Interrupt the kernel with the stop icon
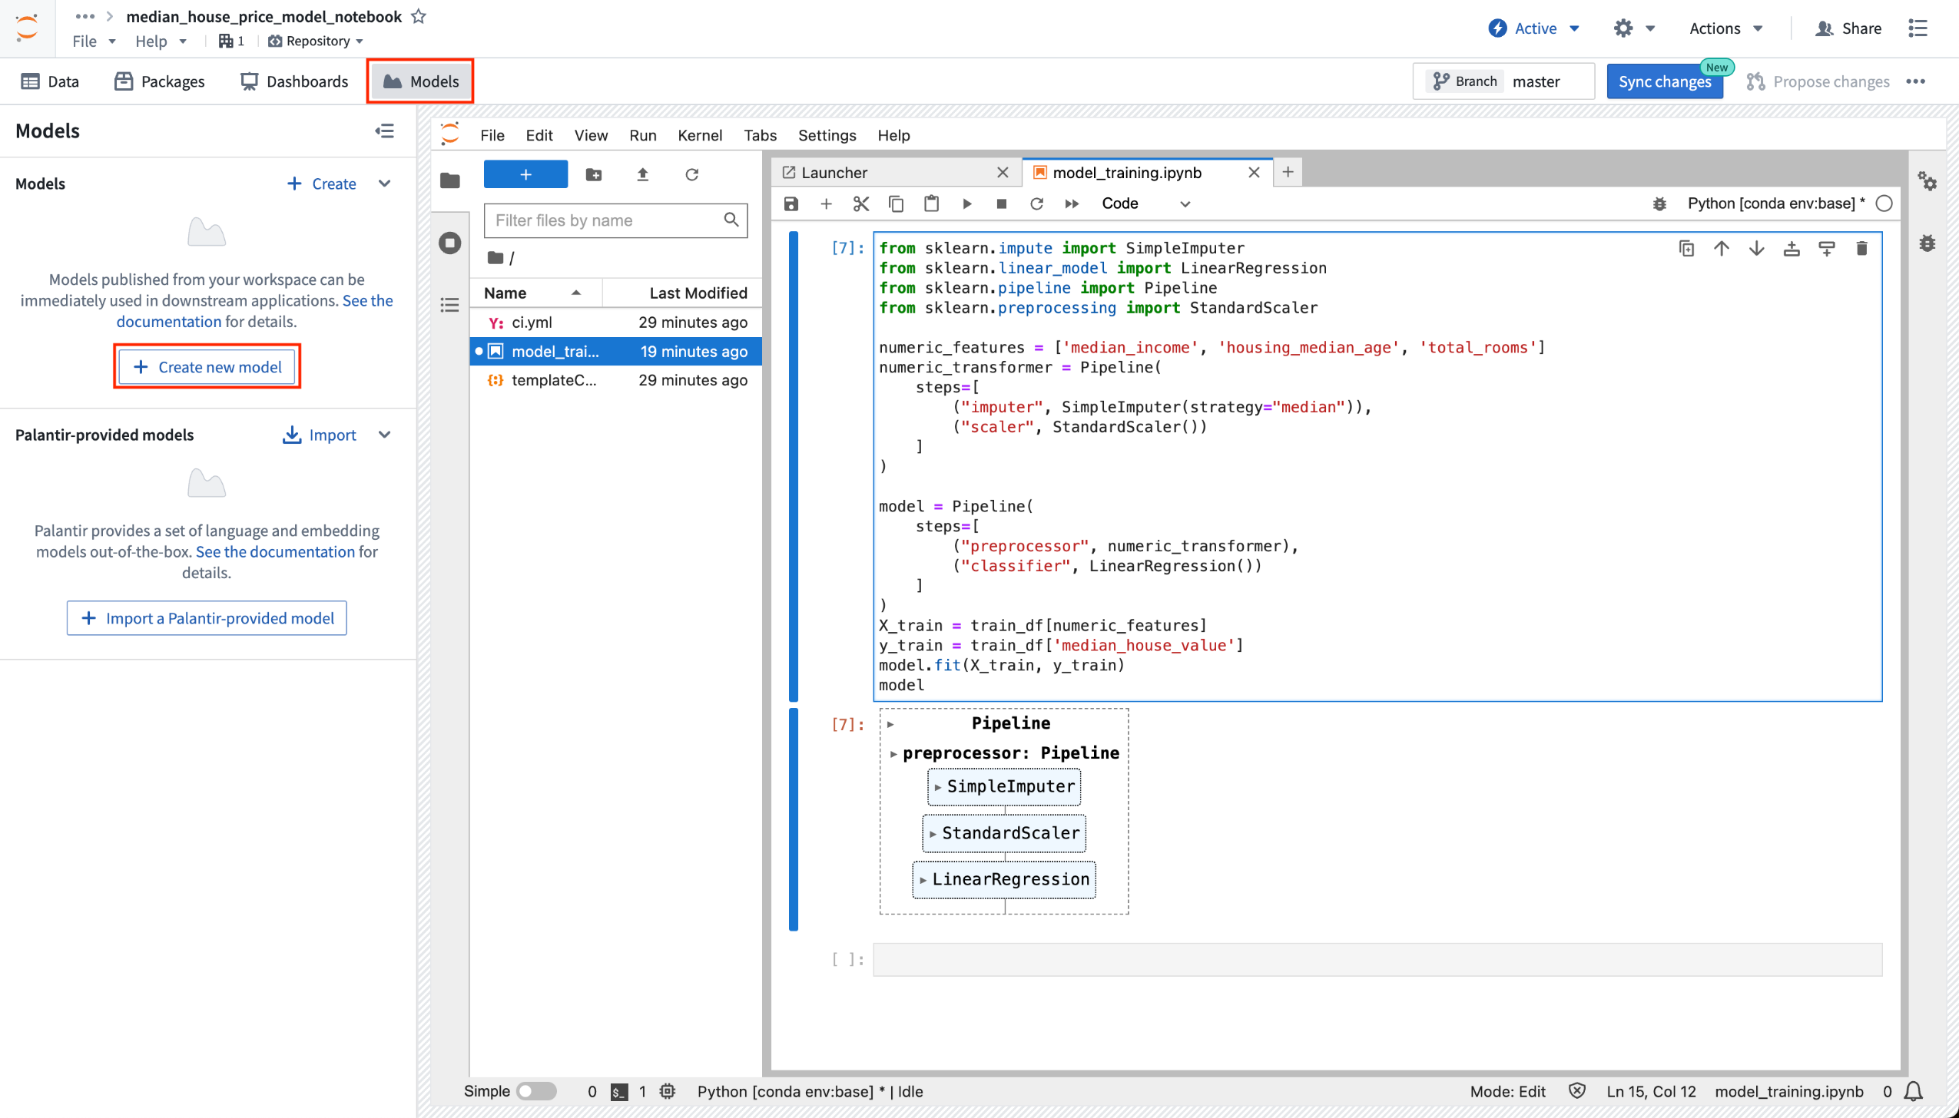The height and width of the screenshot is (1118, 1959). tap(1001, 203)
